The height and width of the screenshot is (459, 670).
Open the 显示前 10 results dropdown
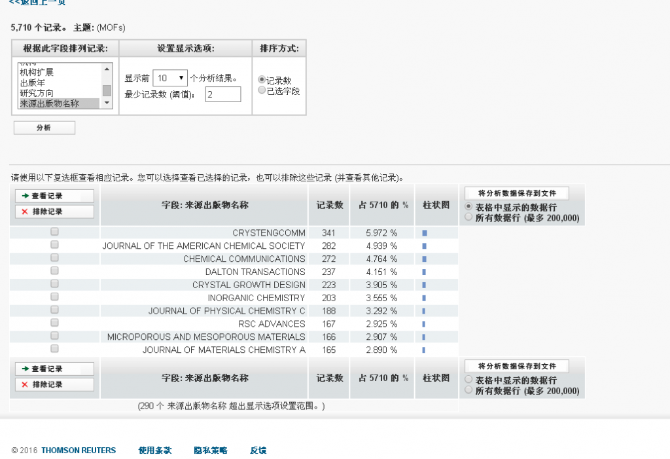pos(170,78)
